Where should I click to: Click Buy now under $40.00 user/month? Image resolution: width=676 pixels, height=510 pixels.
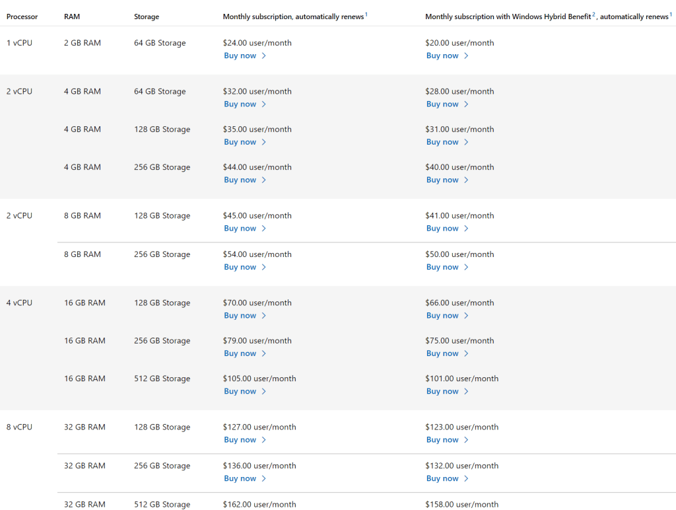pyautogui.click(x=442, y=180)
